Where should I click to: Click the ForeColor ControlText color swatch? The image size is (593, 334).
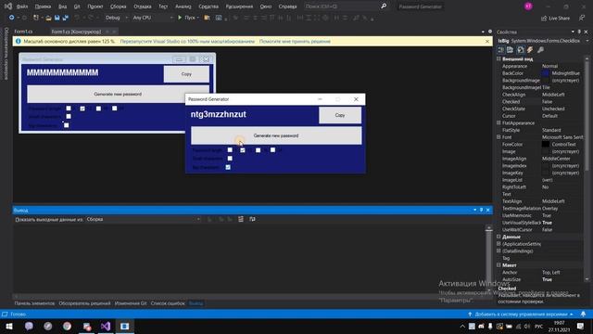click(546, 145)
